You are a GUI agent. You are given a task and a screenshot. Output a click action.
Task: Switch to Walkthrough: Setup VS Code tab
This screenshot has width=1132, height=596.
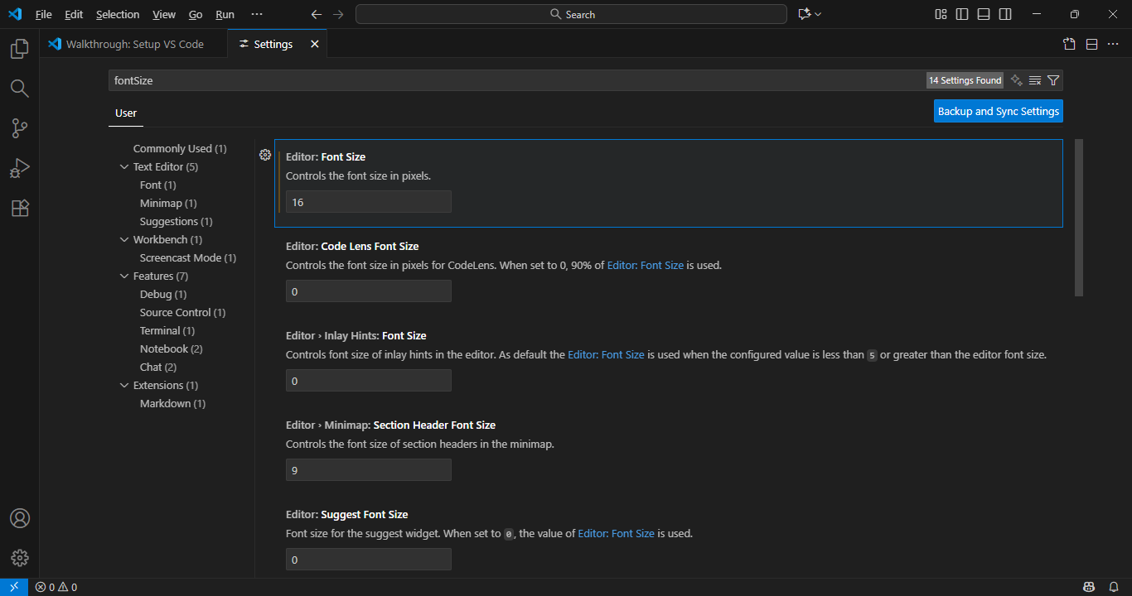click(x=134, y=44)
